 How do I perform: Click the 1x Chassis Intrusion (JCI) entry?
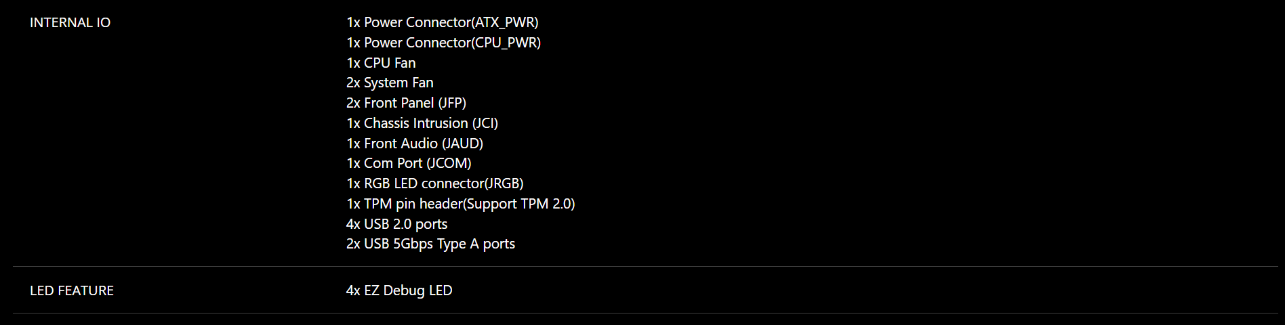coord(422,123)
